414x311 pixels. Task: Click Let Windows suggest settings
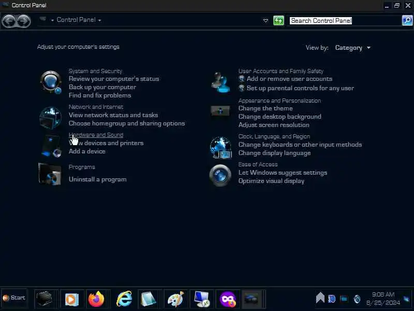pyautogui.click(x=283, y=173)
